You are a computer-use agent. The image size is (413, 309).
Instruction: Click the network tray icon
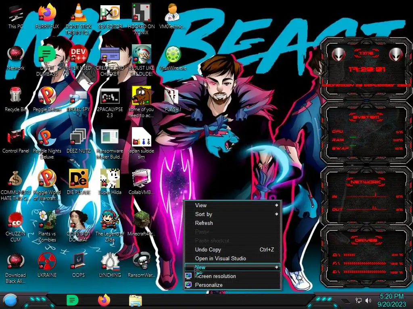coord(359,300)
